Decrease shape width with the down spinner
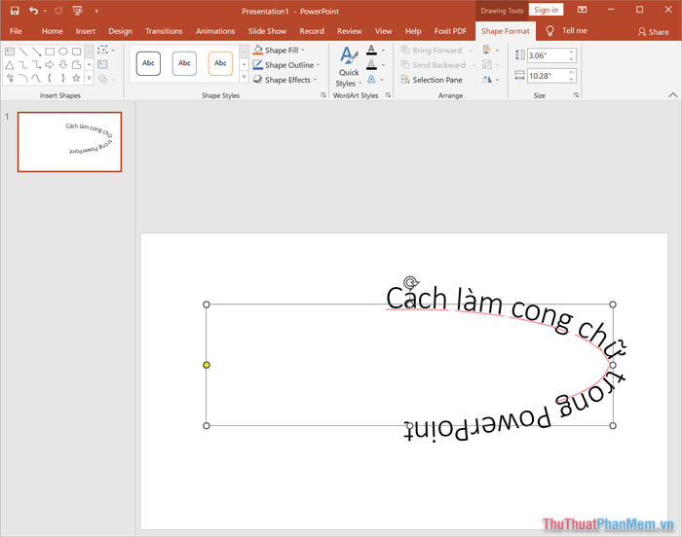This screenshot has height=537, width=682. (572, 79)
